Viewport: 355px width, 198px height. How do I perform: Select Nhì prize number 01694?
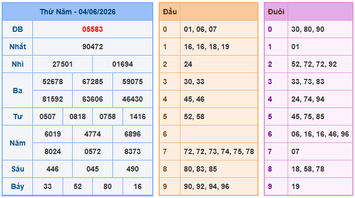point(123,65)
